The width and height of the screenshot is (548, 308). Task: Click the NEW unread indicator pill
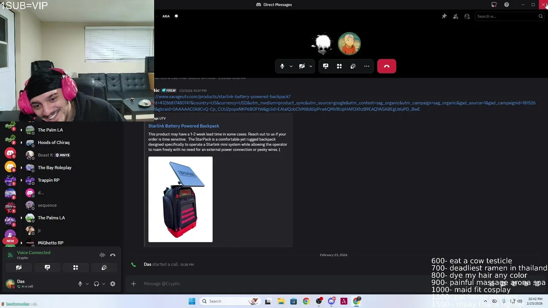(x=10, y=241)
